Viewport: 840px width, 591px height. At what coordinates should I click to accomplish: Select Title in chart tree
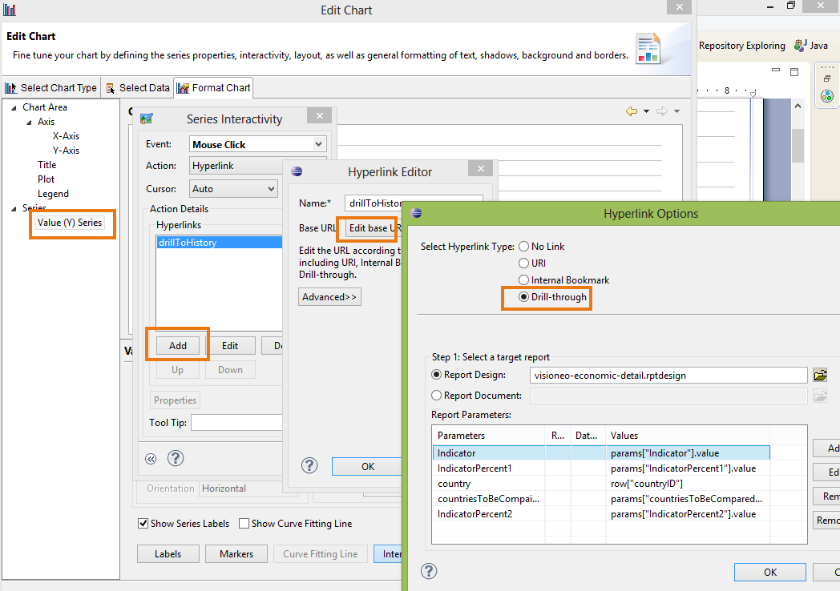[47, 165]
